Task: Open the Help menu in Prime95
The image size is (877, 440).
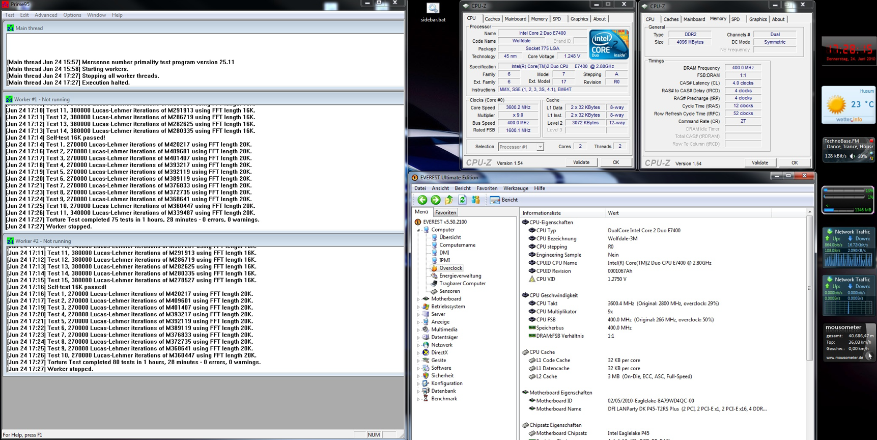Action: (117, 15)
